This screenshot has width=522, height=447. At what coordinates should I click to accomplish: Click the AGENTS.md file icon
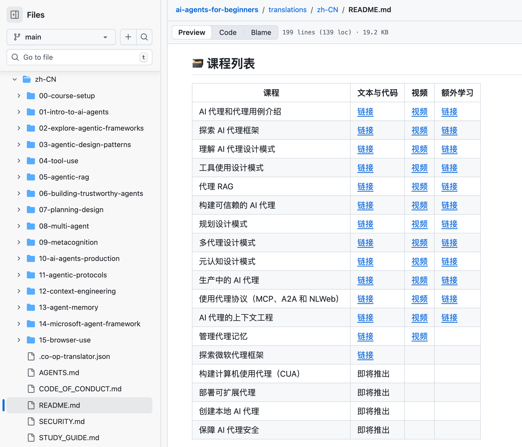click(31, 373)
